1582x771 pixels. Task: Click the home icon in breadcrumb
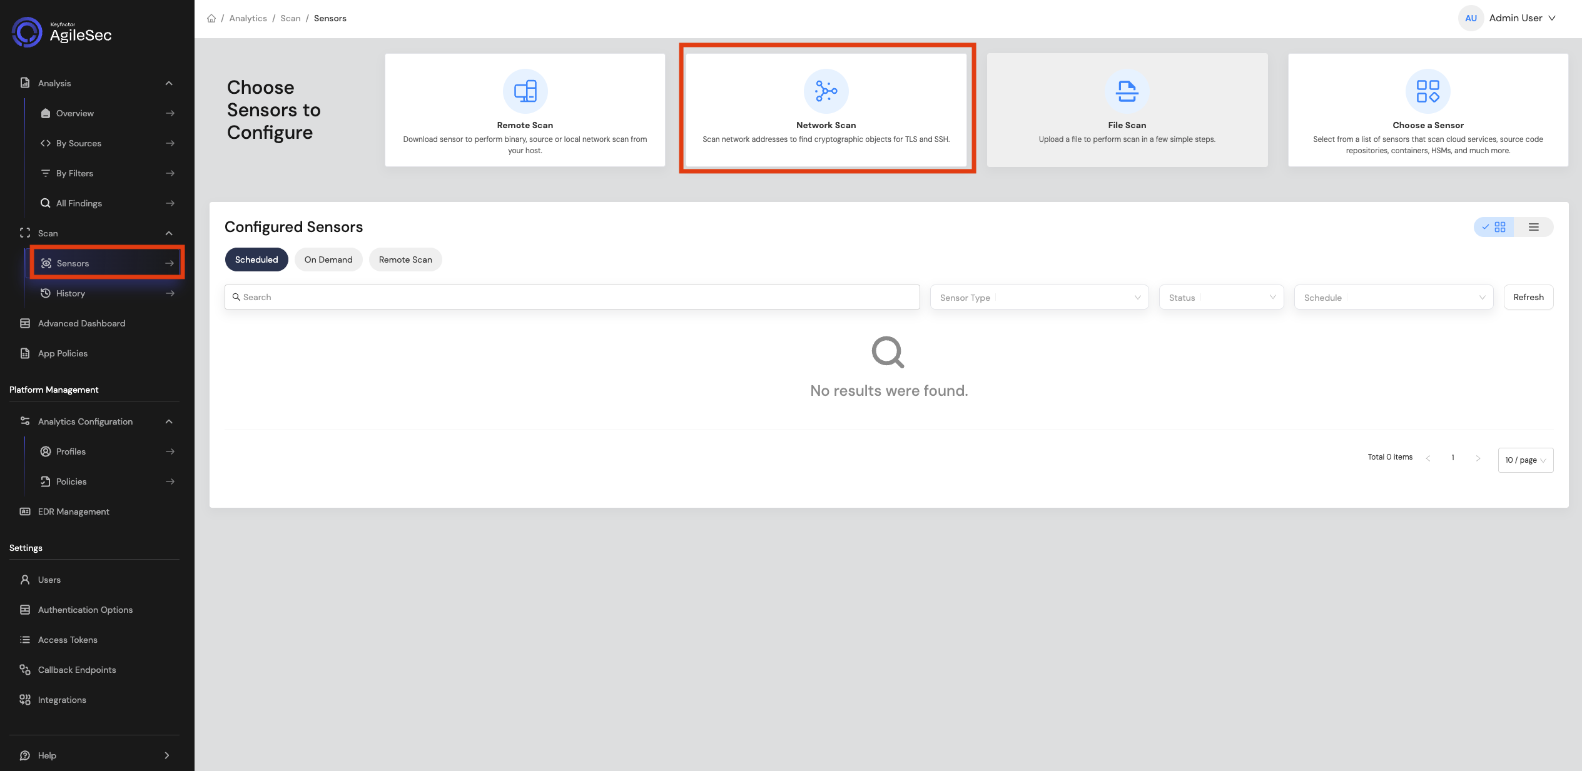click(211, 18)
